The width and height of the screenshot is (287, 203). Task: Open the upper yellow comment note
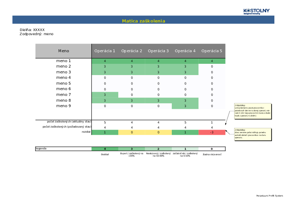pos(253,111)
